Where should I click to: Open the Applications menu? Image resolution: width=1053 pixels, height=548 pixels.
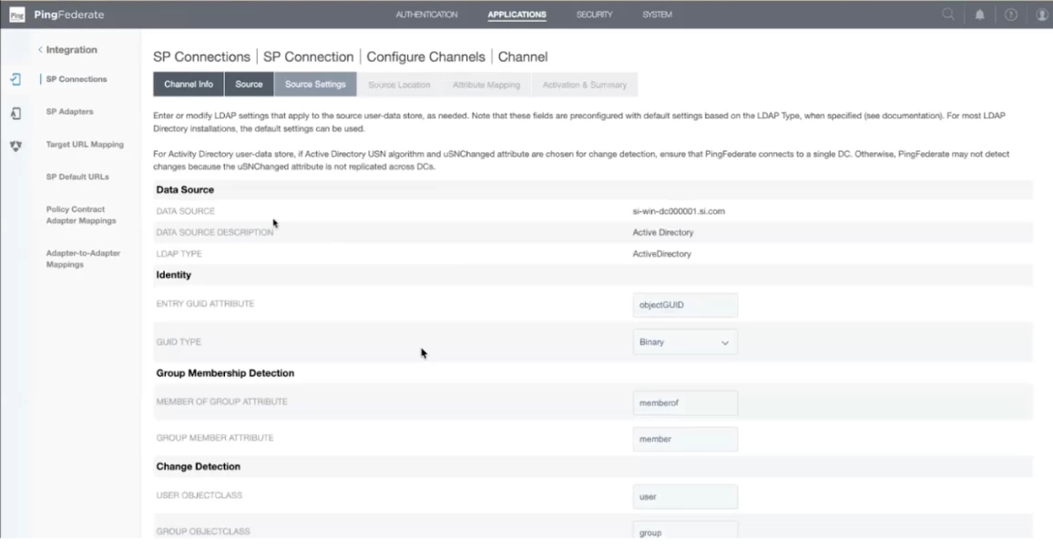click(x=516, y=15)
